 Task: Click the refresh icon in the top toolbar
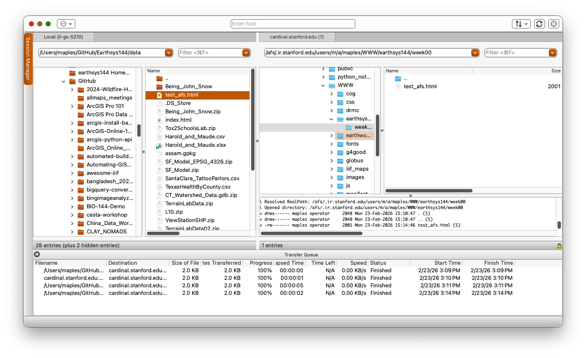pos(539,24)
